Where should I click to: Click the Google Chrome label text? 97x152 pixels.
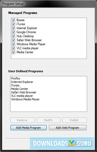pos(26,32)
